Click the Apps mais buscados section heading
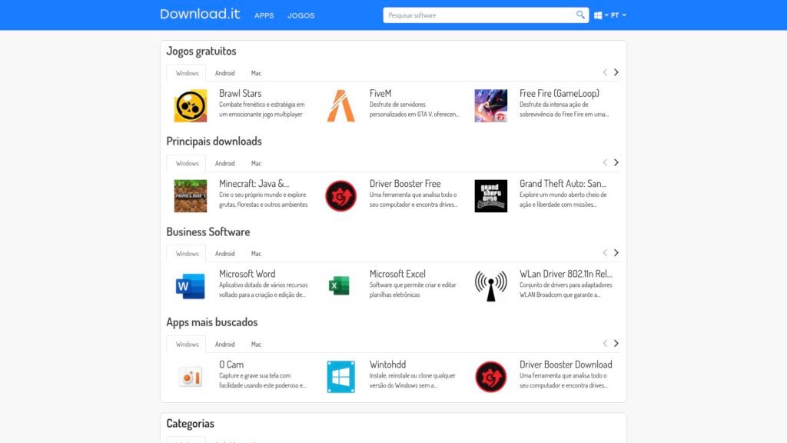 point(212,322)
